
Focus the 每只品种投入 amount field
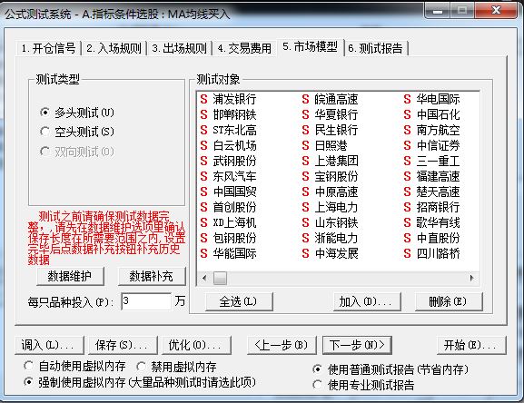point(146,301)
